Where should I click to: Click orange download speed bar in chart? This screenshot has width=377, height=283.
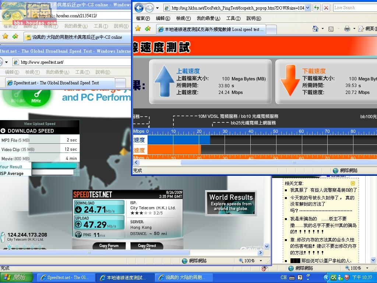(174, 150)
